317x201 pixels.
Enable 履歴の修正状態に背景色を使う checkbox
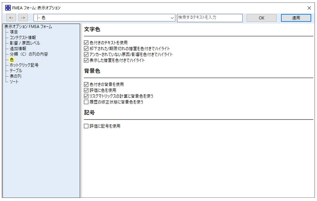click(x=86, y=102)
